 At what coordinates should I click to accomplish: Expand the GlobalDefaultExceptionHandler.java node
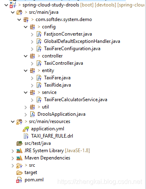pyautogui.click(x=32, y=42)
